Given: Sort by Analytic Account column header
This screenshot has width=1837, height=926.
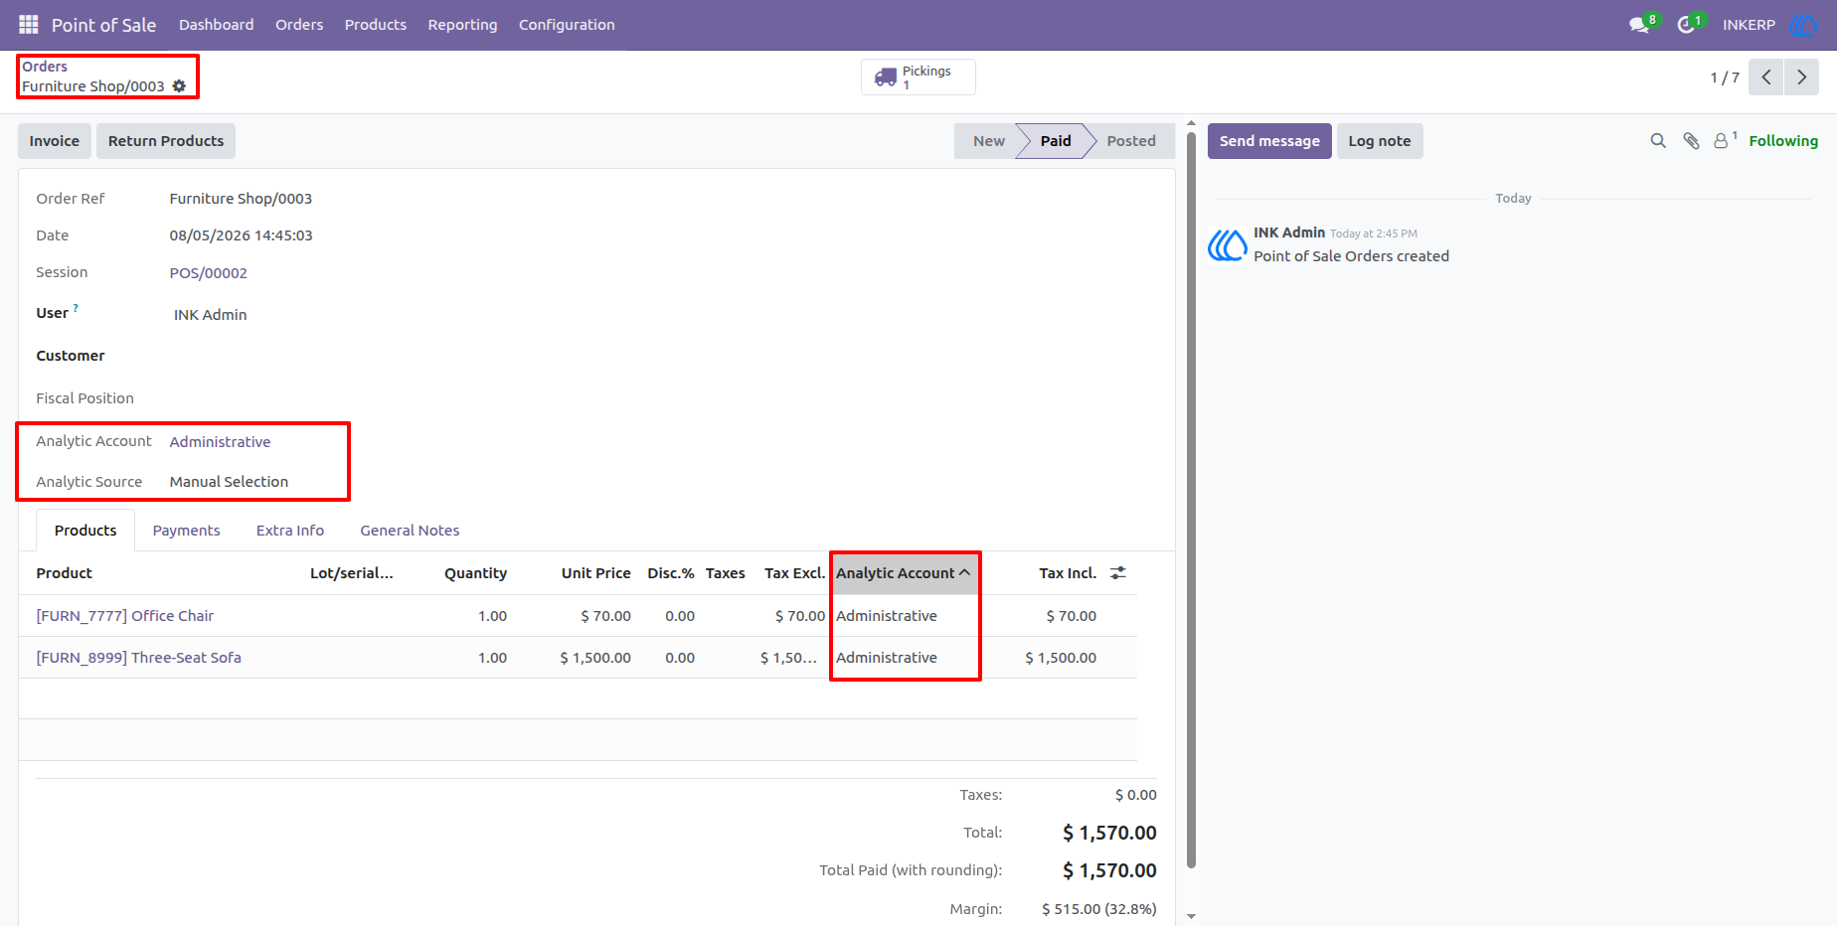Looking at the screenshot, I should 904,573.
